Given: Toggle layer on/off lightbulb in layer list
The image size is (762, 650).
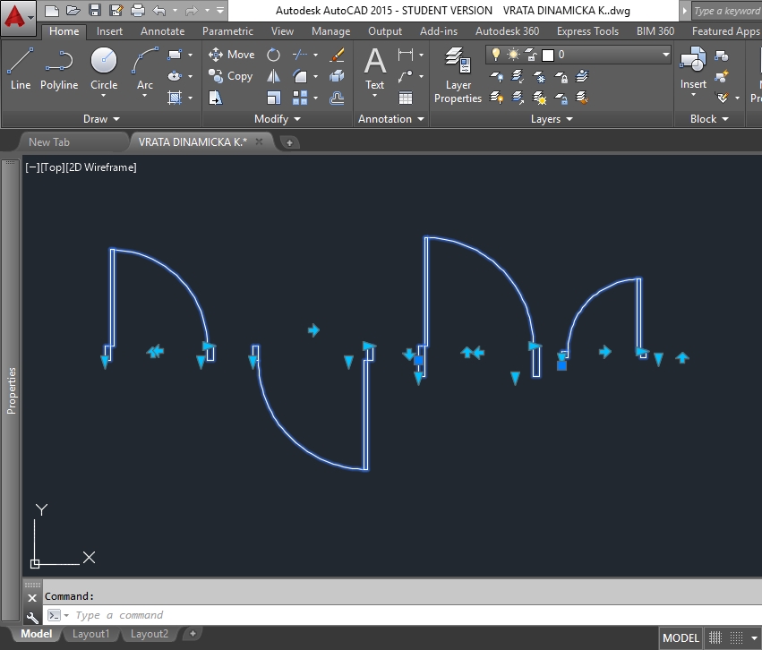Looking at the screenshot, I should (496, 55).
